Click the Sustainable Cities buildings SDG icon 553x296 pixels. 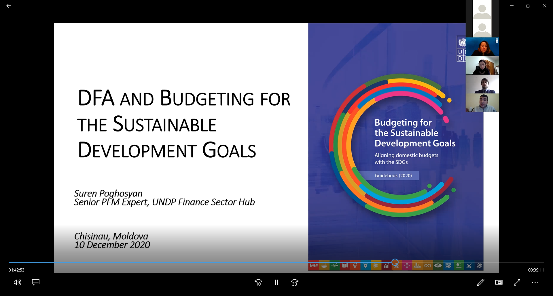(x=417, y=266)
